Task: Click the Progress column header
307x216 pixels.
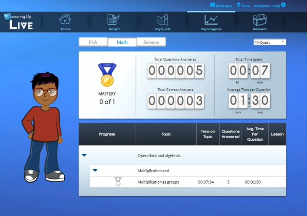Action: [x=107, y=134]
